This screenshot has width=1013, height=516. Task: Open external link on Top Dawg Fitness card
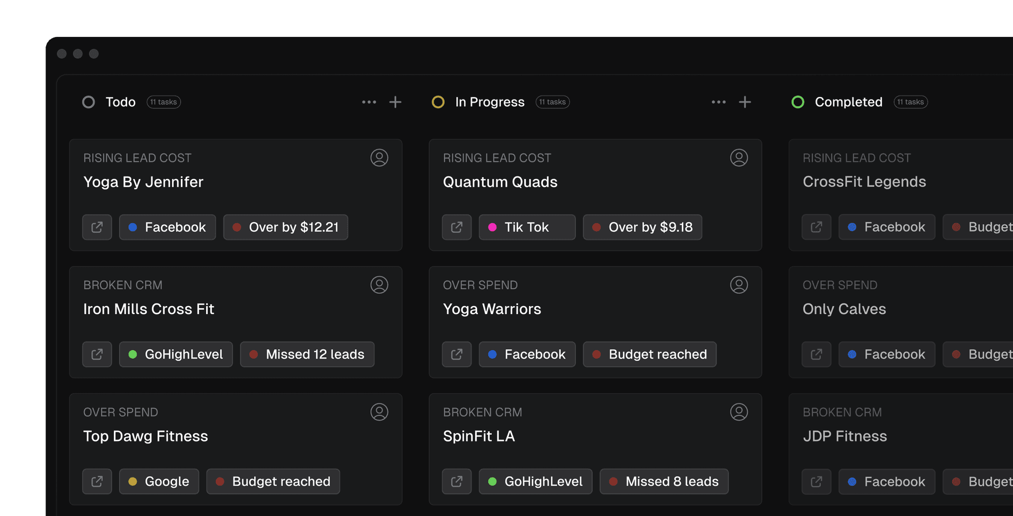97,482
